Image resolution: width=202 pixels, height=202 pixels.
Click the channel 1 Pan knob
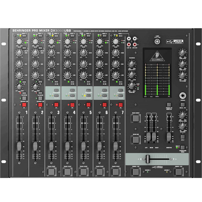(19, 87)
